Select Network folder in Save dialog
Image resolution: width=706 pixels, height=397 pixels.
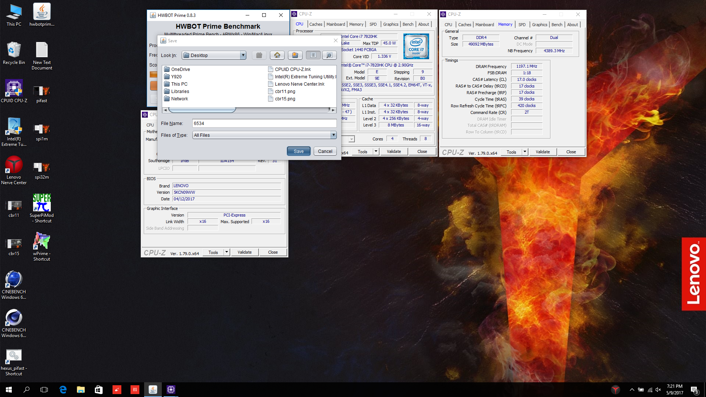[x=176, y=99]
